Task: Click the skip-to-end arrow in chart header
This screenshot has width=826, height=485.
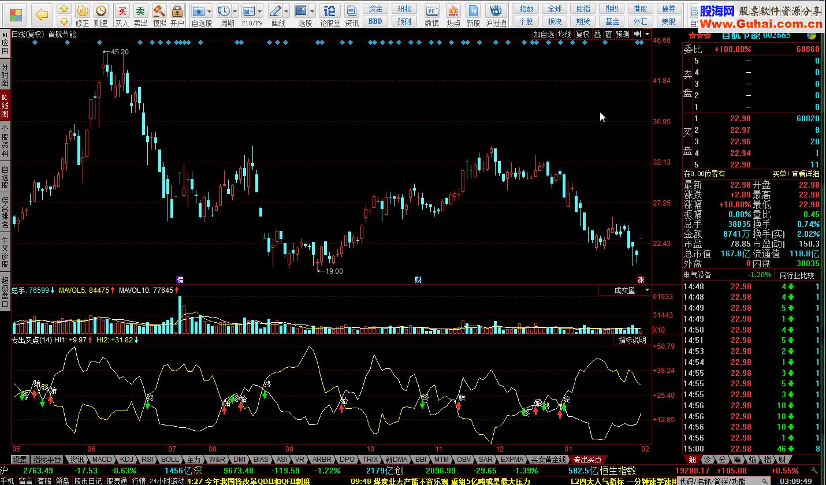Action: coord(638,34)
